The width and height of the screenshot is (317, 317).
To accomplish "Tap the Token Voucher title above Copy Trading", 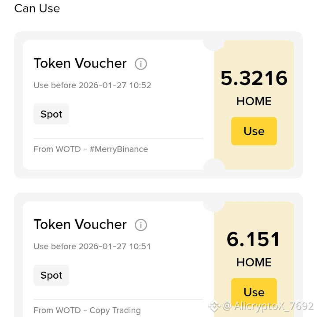I will [80, 225].
